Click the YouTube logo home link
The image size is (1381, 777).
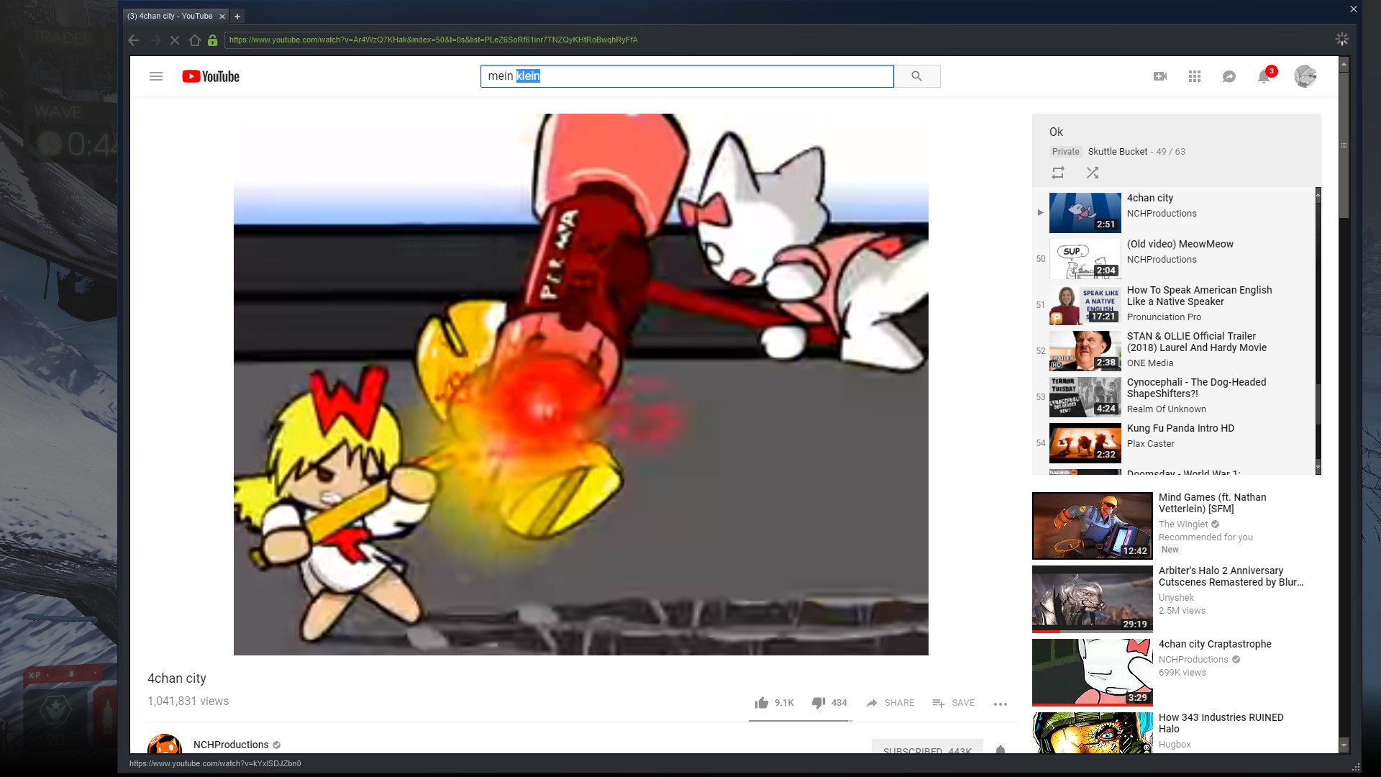coord(211,76)
